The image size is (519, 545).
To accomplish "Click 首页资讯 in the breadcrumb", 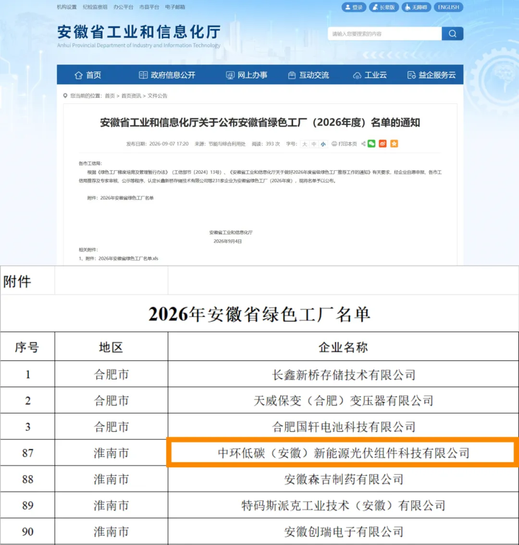I will 131,96.
